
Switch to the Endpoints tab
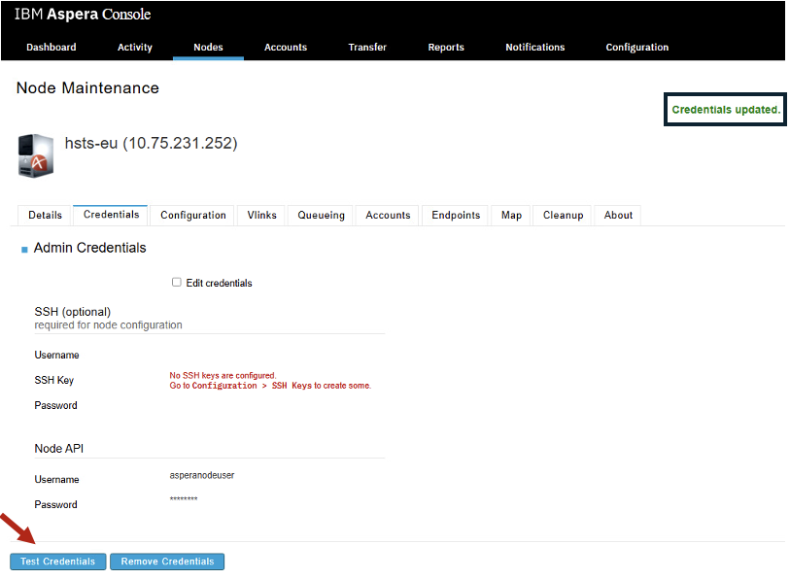click(456, 215)
